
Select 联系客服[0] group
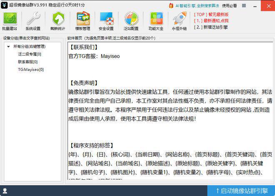(27, 62)
